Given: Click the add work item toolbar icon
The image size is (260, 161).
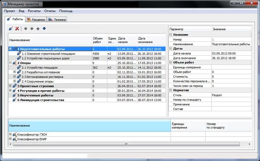Looking at the screenshot, I should pos(11,28).
